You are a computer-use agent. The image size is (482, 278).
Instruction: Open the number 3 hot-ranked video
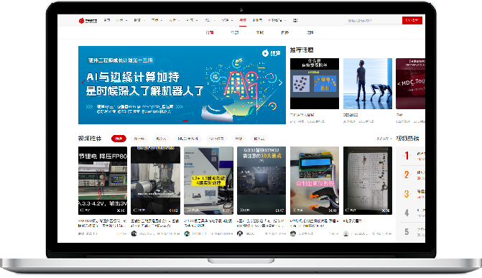[x=414, y=194]
